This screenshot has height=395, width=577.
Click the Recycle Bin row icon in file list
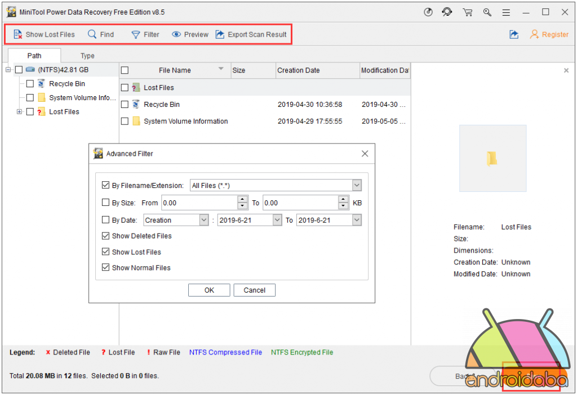(x=136, y=104)
